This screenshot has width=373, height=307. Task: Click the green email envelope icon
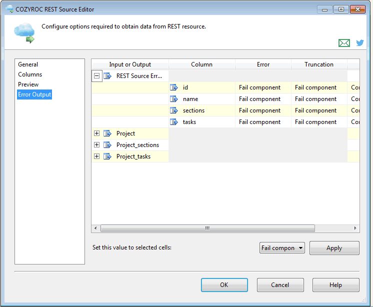344,43
